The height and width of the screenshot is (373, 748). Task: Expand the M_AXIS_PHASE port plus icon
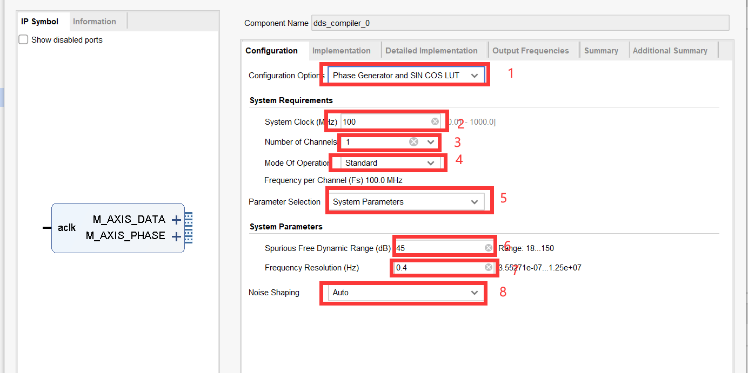point(176,236)
